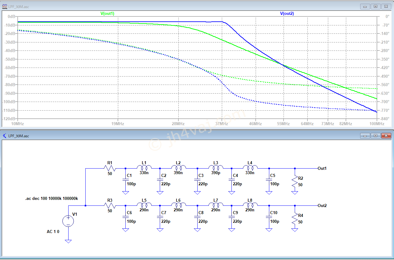This screenshot has height=260, width=394.
Task: Click the Out1 net label
Action: [x=322, y=168]
